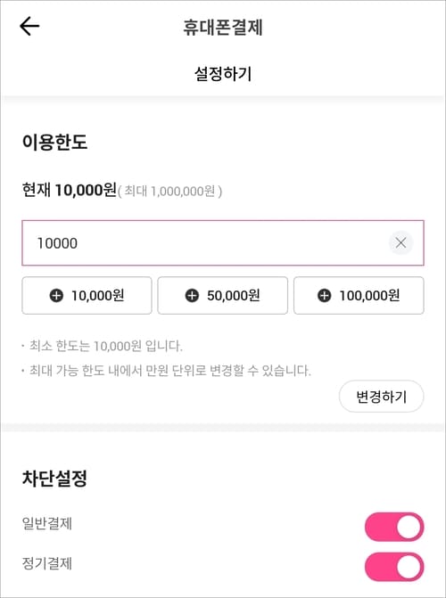The image size is (446, 598).
Task: Tap the 최대 1,000,000원 maximum limit text
Action: tap(169, 191)
